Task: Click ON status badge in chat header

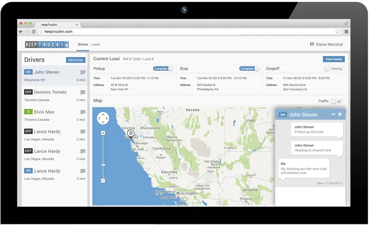Action: pyautogui.click(x=283, y=115)
